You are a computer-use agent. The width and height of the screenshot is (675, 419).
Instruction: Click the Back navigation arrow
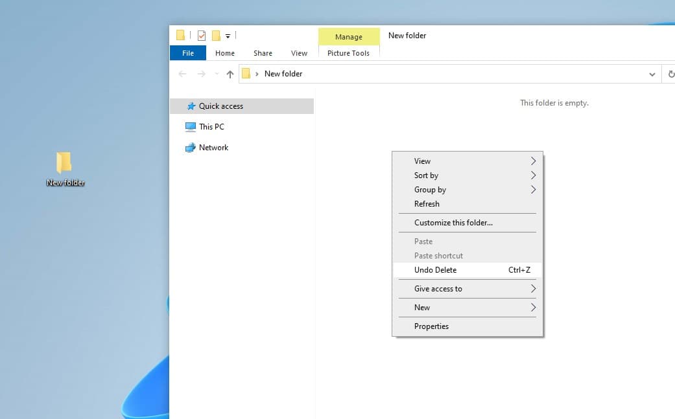coord(182,73)
